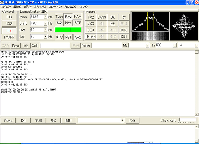Click the Clear button
The width and height of the screenshot is (199, 144).
pyautogui.click(x=8, y=121)
